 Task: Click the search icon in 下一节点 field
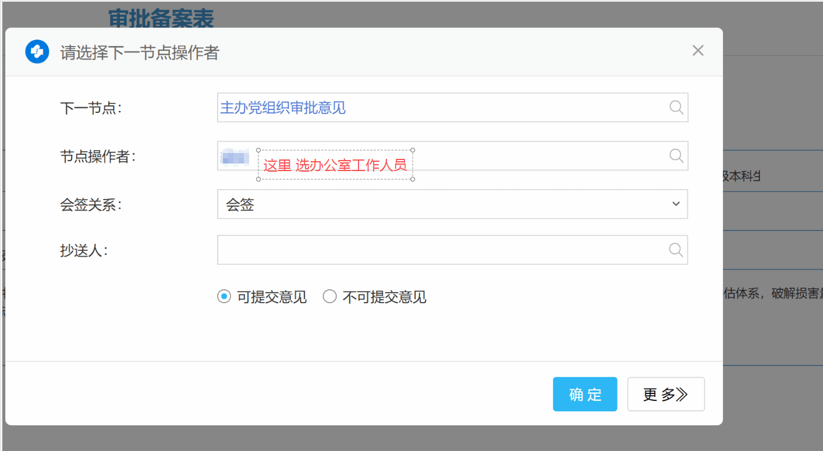pyautogui.click(x=676, y=108)
